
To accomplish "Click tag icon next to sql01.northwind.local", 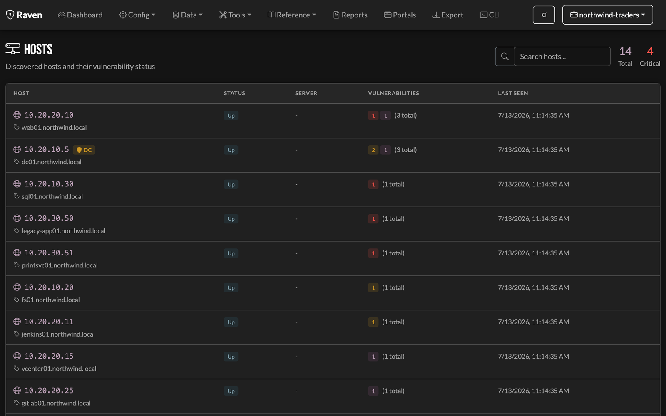I will point(17,196).
